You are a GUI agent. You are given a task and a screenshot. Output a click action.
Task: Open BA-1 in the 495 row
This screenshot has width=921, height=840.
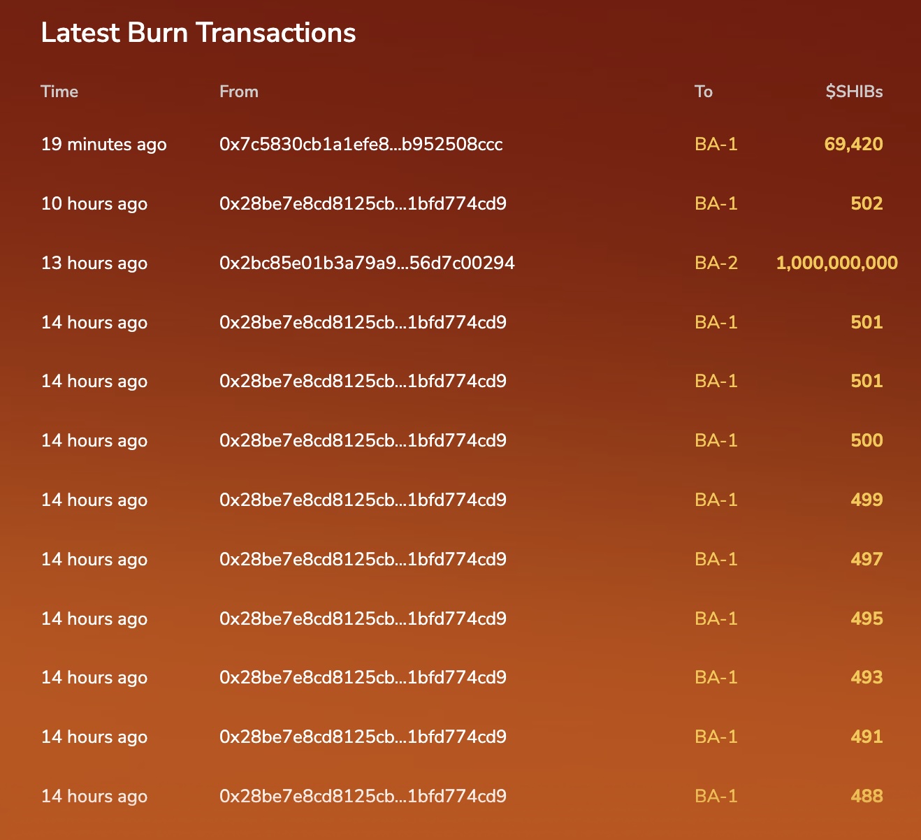coord(716,619)
